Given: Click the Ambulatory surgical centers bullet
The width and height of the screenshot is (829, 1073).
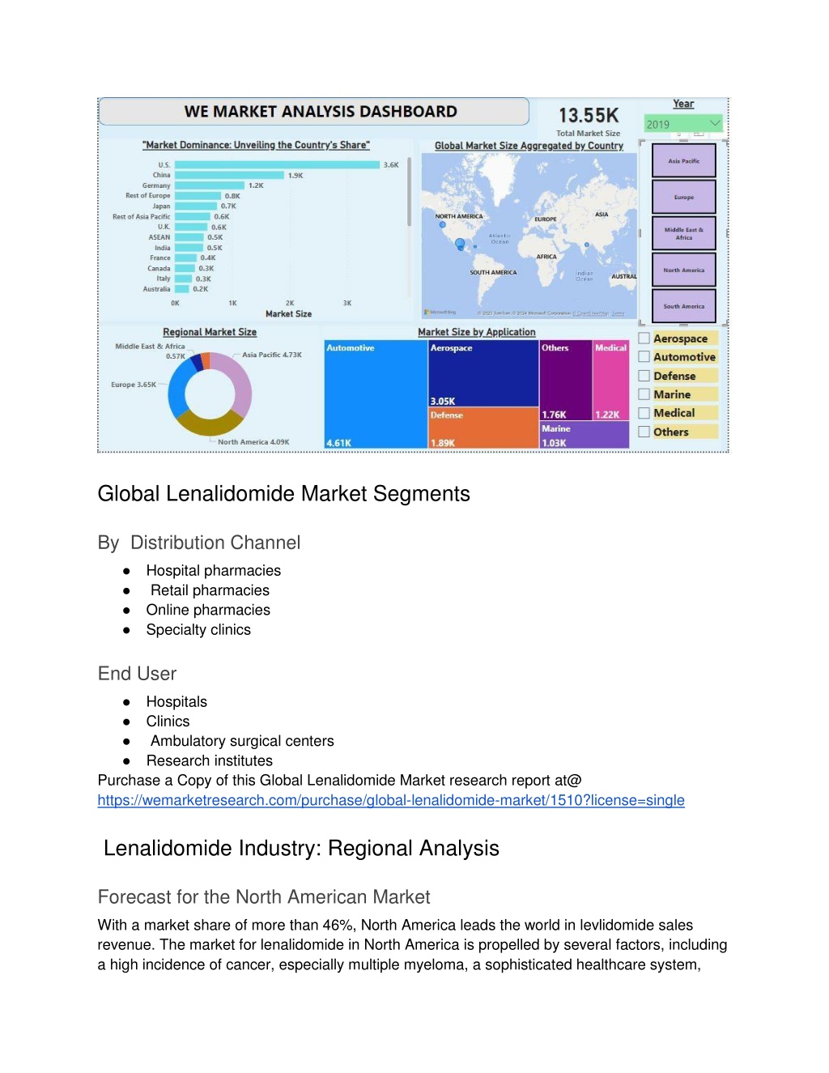Looking at the screenshot, I should point(242,741).
